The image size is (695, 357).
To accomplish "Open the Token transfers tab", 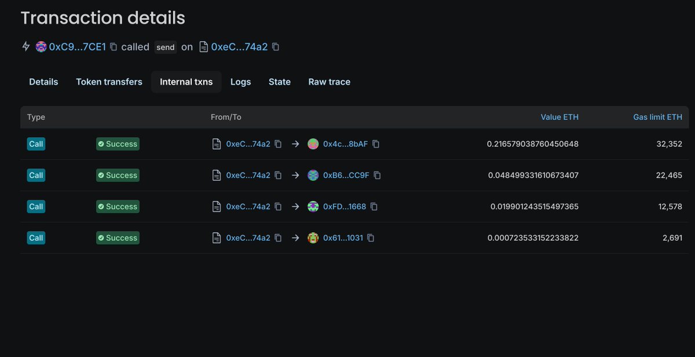I will click(x=109, y=82).
